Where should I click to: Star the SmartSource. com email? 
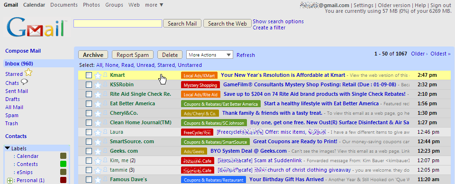tap(98, 142)
